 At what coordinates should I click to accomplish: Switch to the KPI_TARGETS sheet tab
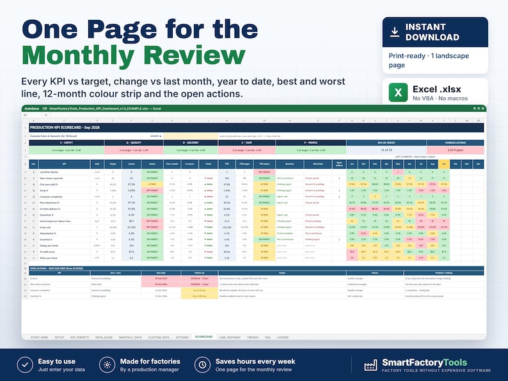(x=79, y=338)
